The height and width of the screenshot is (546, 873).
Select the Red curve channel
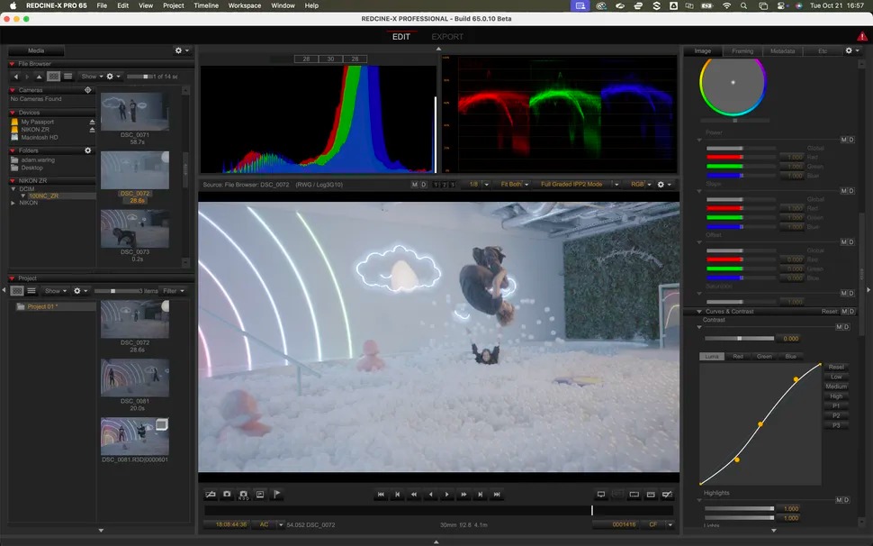[x=738, y=357]
